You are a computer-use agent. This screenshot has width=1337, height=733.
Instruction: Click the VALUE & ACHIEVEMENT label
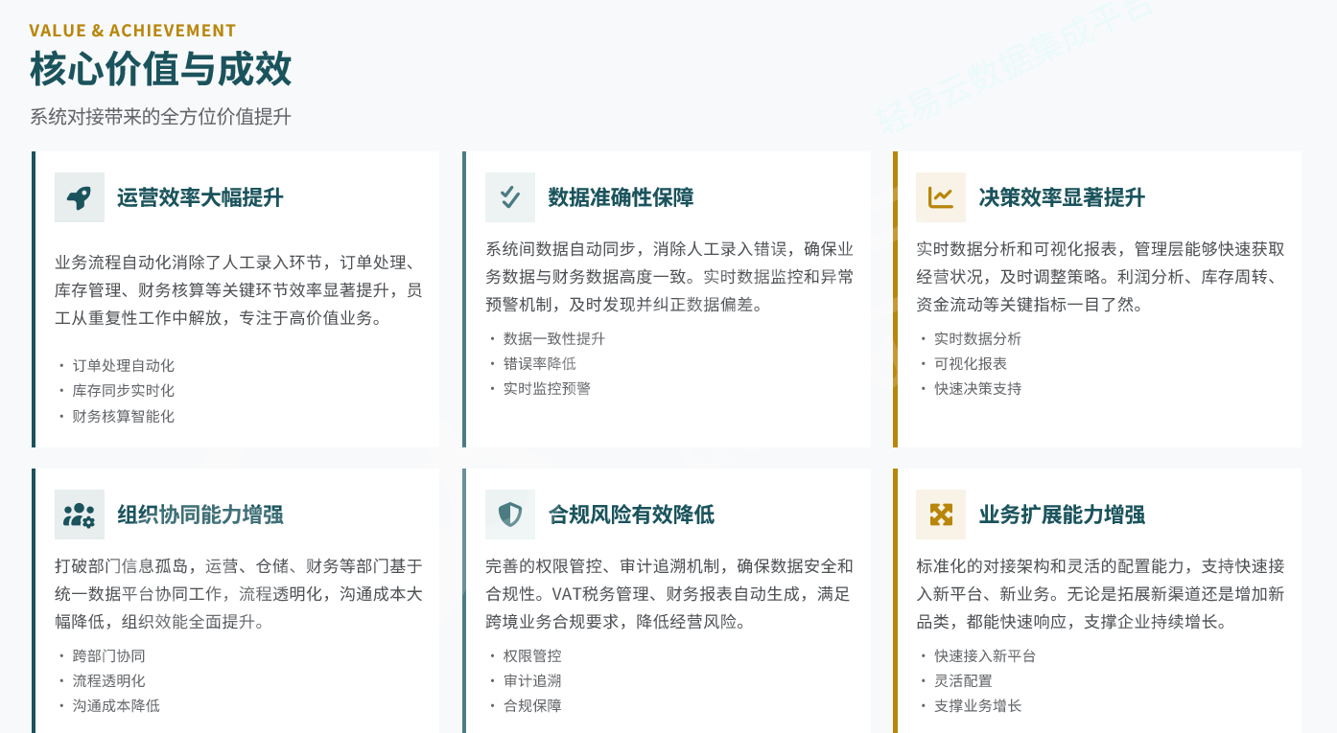(x=132, y=31)
